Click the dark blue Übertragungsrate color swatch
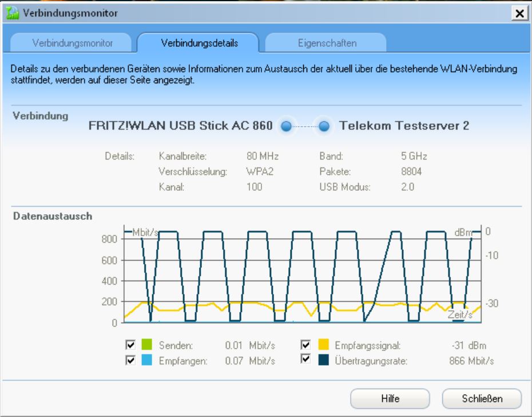Screen dimensions: 532x417 point(324,360)
